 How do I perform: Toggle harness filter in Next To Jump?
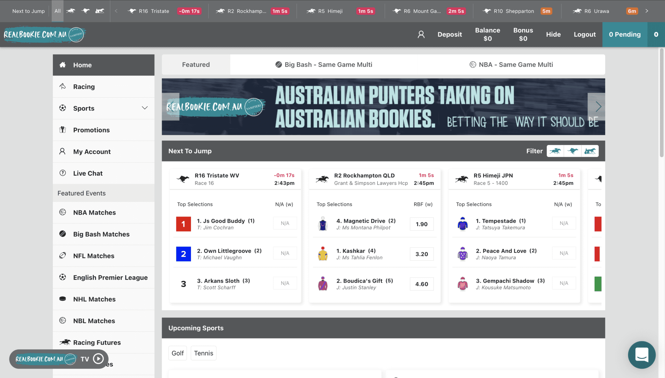click(590, 151)
